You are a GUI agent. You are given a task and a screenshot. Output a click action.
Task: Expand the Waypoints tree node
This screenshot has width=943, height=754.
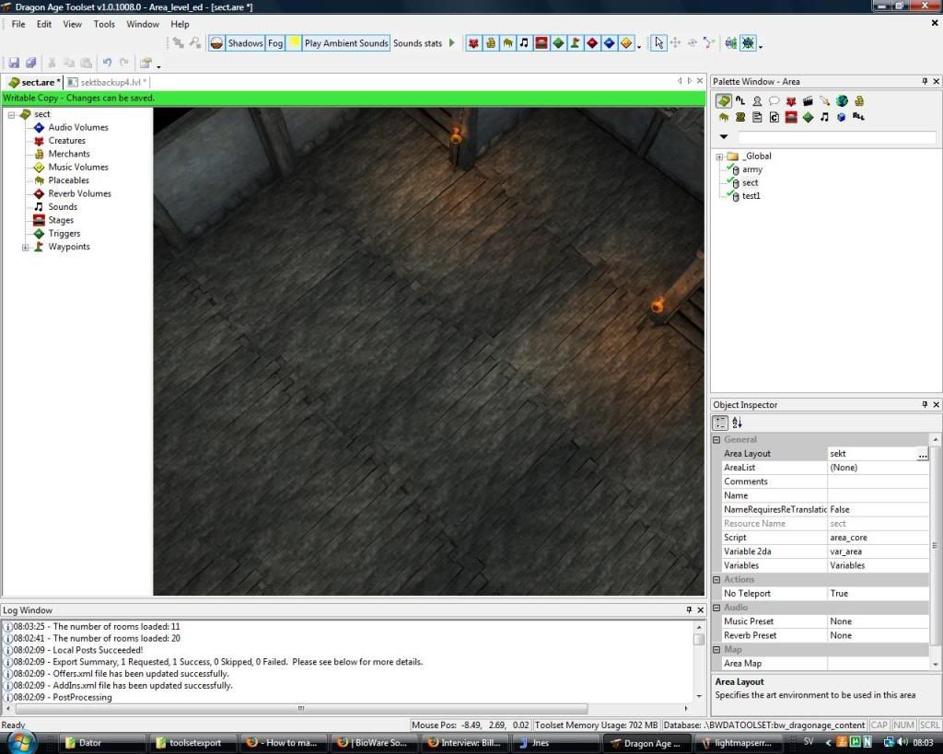[x=26, y=247]
